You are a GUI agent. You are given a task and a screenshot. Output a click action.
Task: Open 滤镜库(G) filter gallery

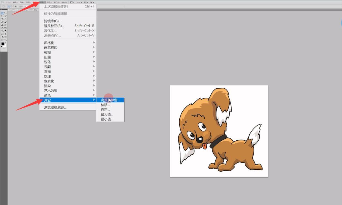coord(52,21)
